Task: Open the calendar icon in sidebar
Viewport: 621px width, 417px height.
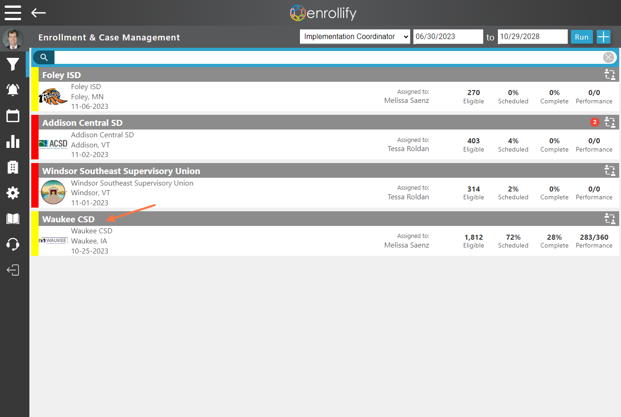Action: pyautogui.click(x=13, y=116)
